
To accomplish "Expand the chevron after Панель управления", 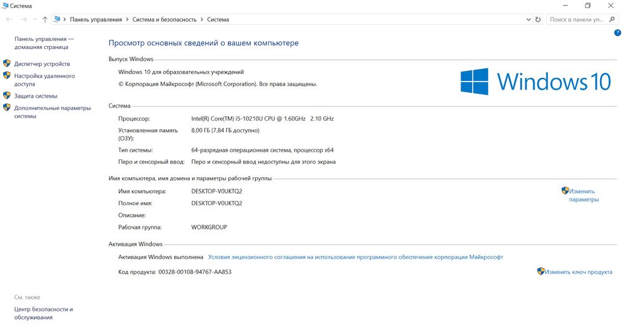I will point(127,19).
